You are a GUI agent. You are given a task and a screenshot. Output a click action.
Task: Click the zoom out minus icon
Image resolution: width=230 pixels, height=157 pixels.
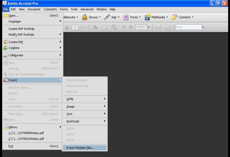pyautogui.click(x=124, y=27)
